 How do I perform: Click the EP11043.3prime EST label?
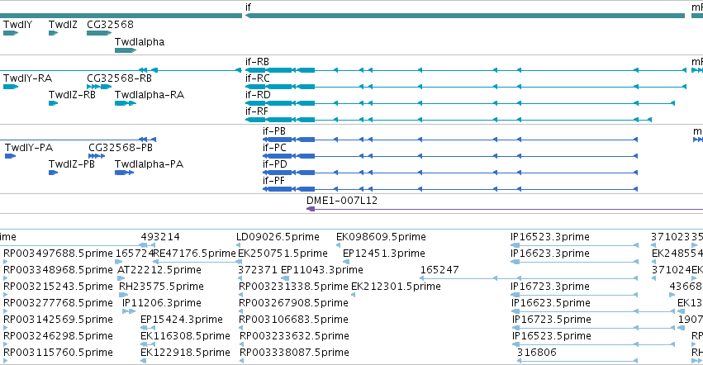tap(322, 270)
